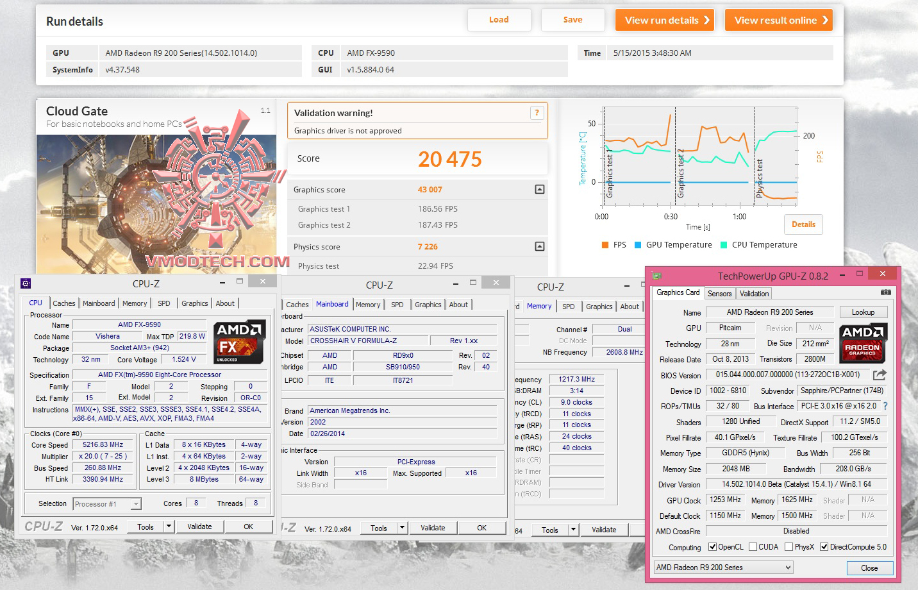Image resolution: width=918 pixels, height=590 pixels.
Task: Click the Validation warning help question mark icon
Action: click(x=537, y=113)
